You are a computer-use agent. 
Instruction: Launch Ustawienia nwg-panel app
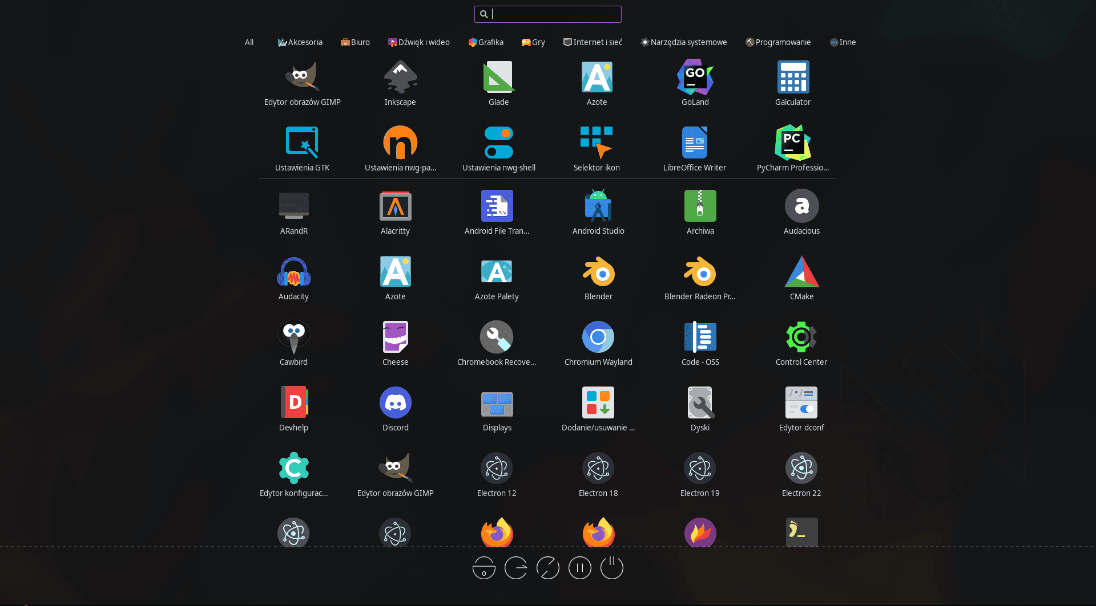click(400, 149)
